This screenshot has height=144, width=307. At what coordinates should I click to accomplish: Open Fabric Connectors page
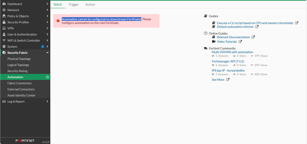tap(19, 83)
